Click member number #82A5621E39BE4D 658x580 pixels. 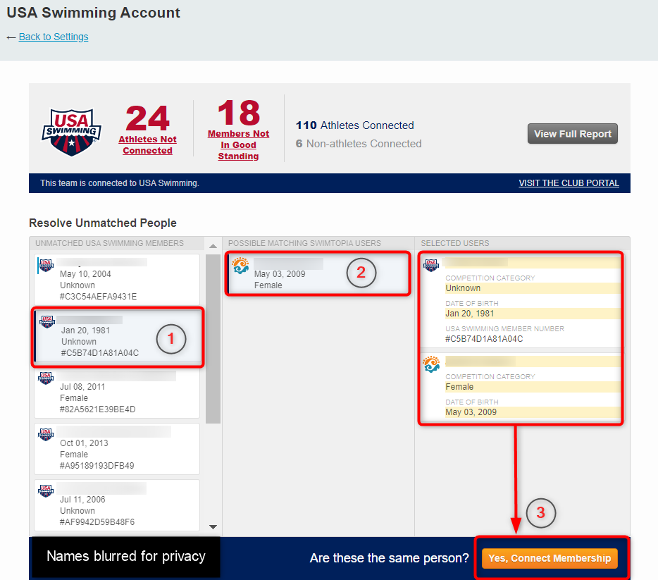98,409
